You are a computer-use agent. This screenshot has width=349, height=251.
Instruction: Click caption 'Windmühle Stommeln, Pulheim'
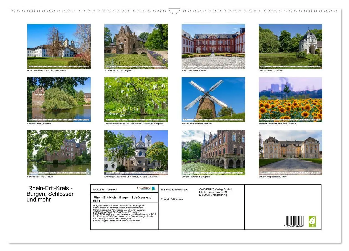(197, 124)
